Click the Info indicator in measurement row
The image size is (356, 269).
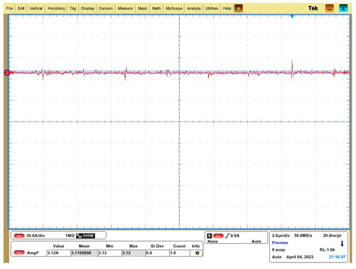tap(197, 253)
